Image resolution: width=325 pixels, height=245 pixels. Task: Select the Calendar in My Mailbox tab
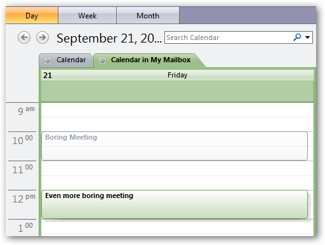148,60
